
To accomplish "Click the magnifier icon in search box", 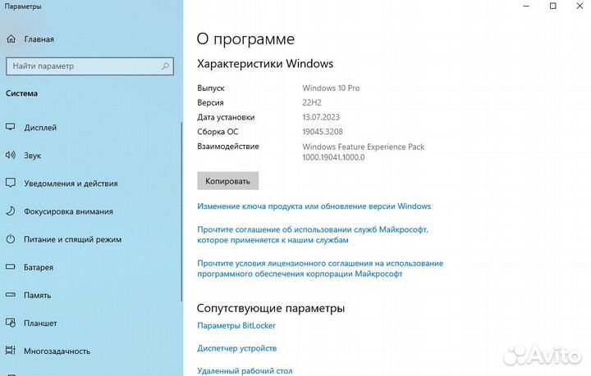I will tap(165, 66).
